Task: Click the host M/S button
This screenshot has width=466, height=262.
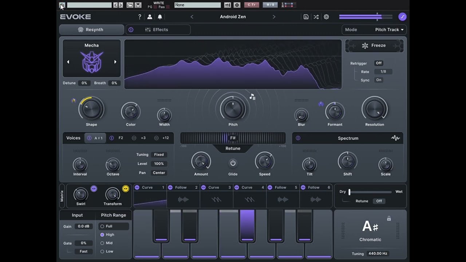Action: click(x=270, y=5)
